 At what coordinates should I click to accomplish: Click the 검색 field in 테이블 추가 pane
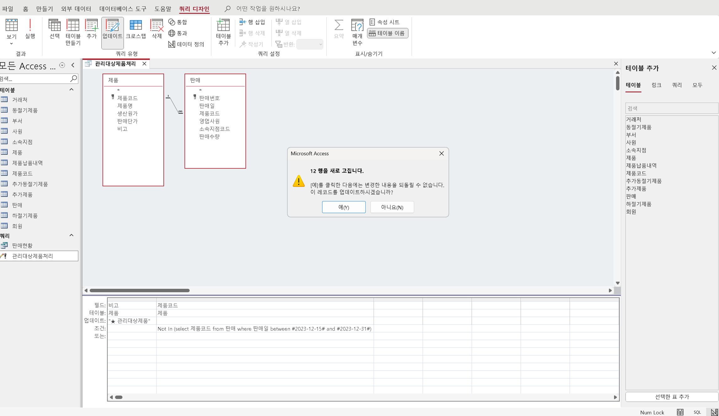click(x=671, y=108)
